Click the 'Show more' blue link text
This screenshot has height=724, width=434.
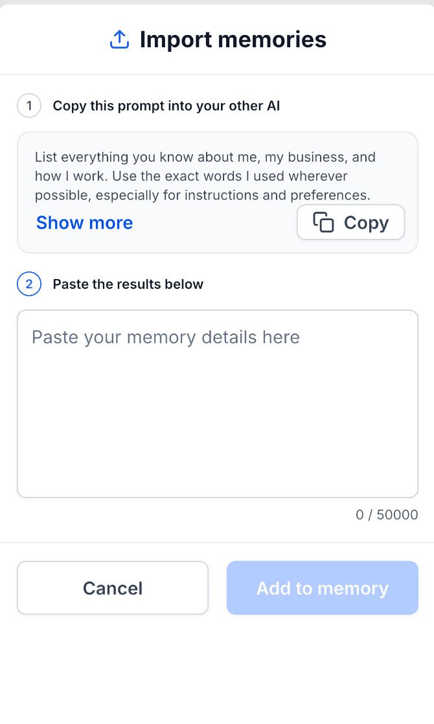(x=84, y=223)
